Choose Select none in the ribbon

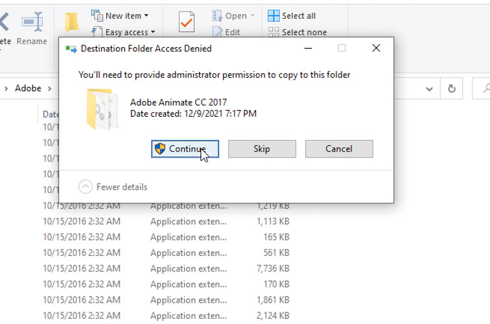tap(297, 32)
